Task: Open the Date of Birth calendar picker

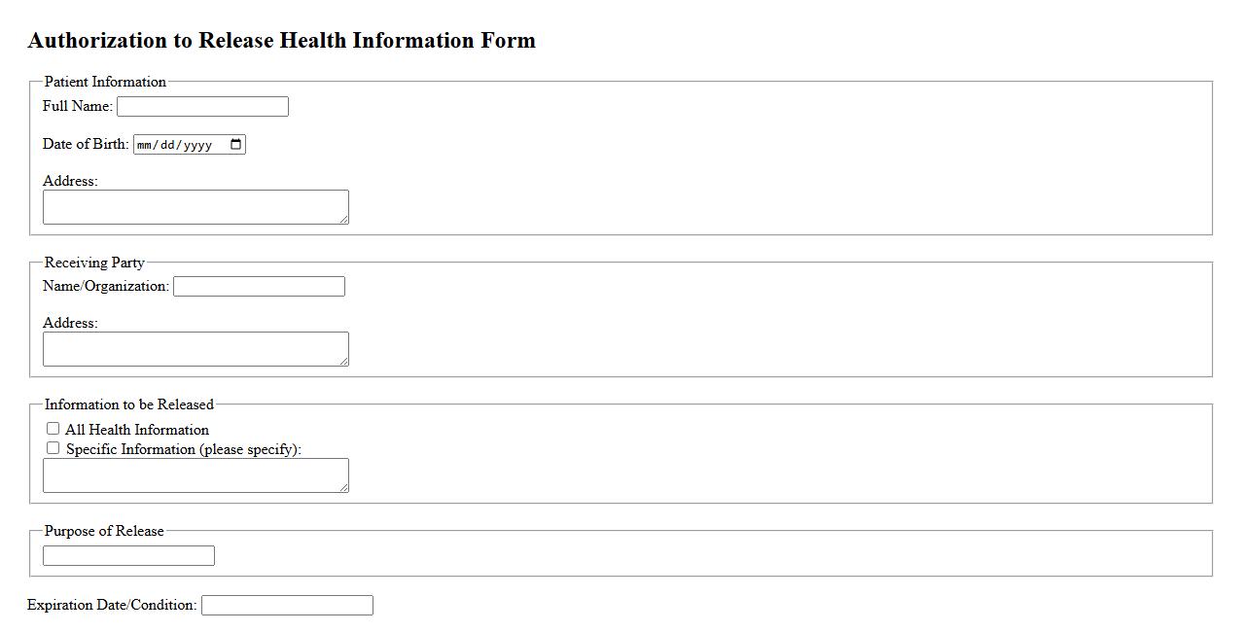Action: 236,145
